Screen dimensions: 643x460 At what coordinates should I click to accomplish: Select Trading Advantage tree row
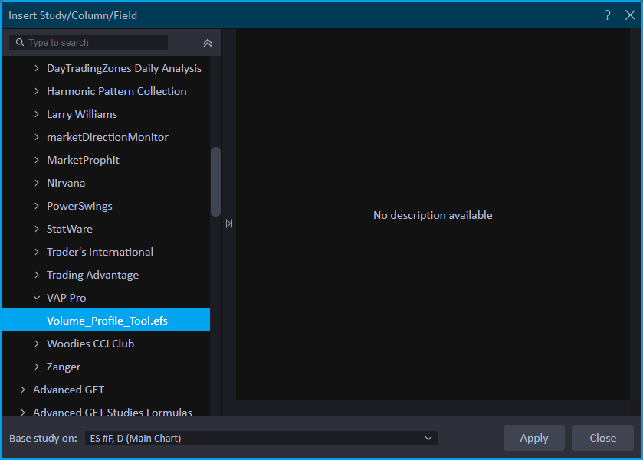click(x=106, y=275)
